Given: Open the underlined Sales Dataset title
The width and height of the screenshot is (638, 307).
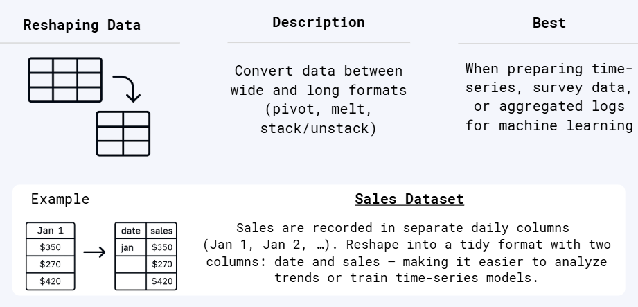Looking at the screenshot, I should point(407,200).
